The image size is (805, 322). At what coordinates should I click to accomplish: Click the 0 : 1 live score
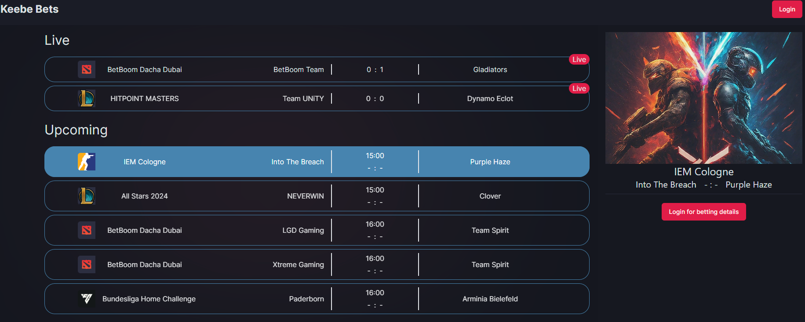(375, 69)
